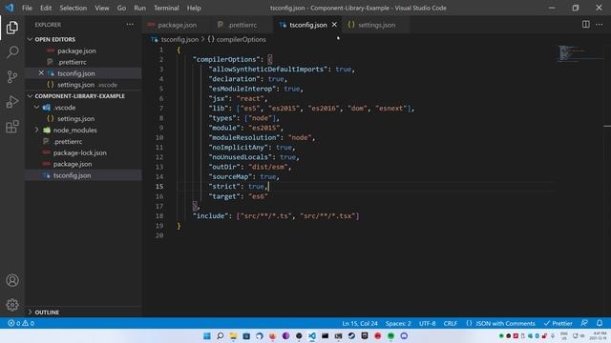
Task: Click Spaces: 2 indentation setting
Action: [398, 323]
